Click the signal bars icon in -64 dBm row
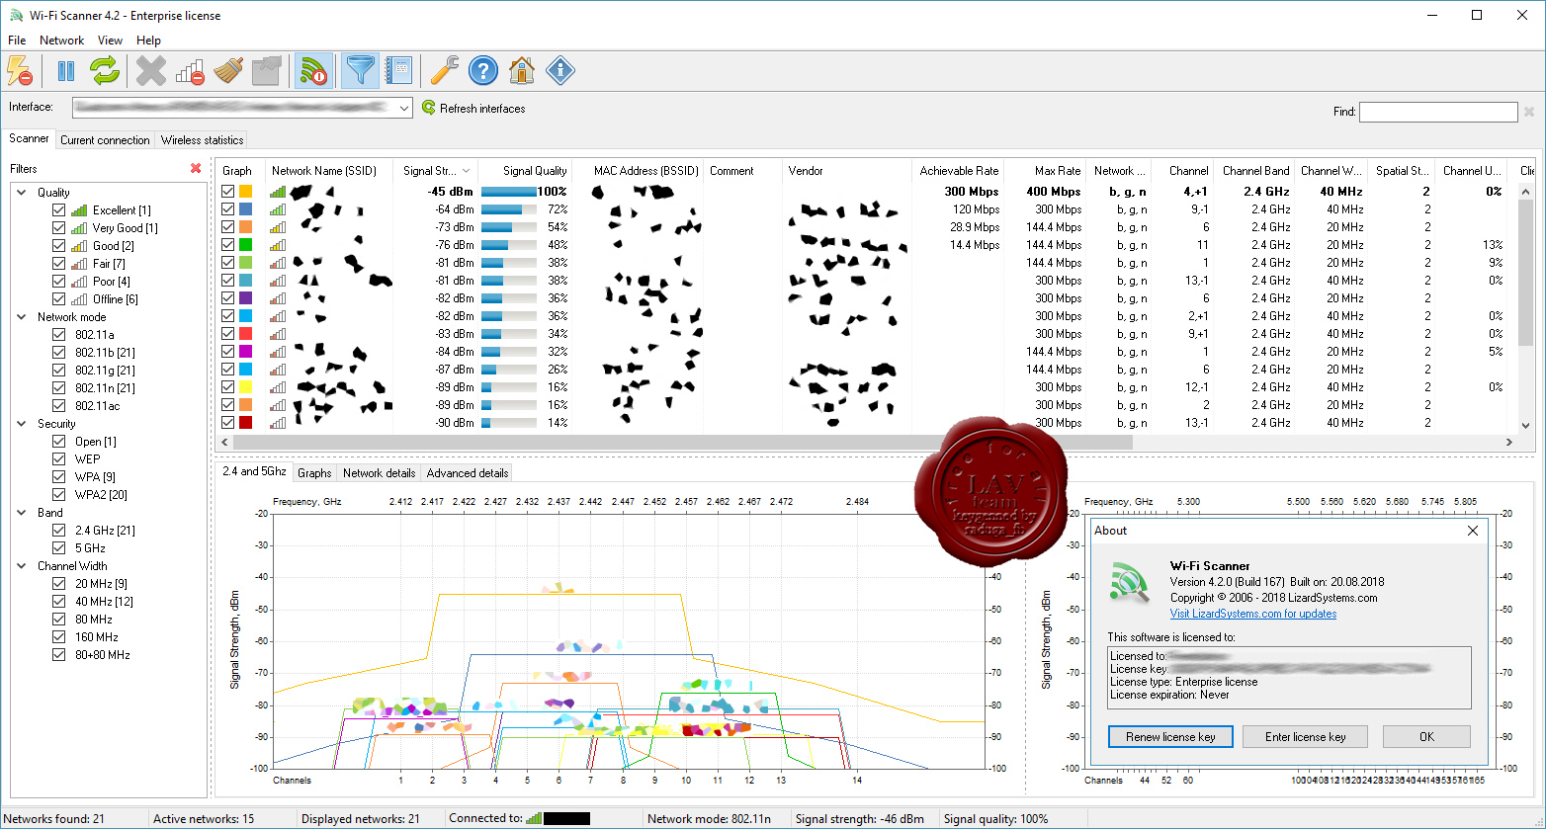Screen dimensions: 1546x829 [278, 209]
